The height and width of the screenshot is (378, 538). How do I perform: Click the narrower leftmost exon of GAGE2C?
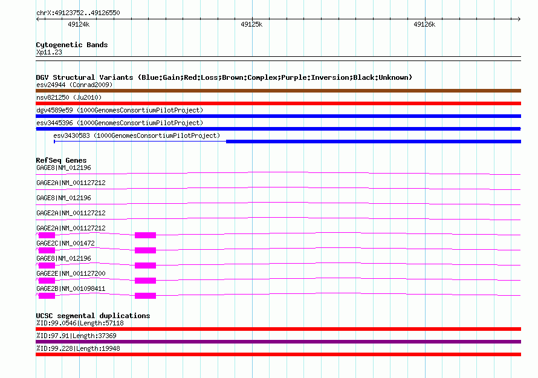coord(47,250)
